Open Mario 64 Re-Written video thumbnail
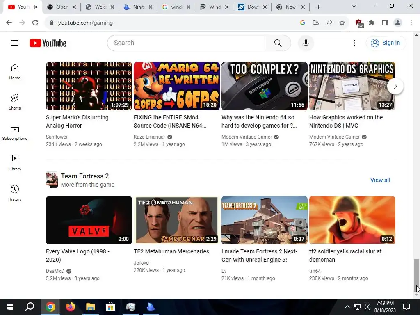The height and width of the screenshot is (315, 420). pyautogui.click(x=177, y=86)
